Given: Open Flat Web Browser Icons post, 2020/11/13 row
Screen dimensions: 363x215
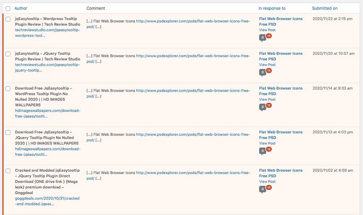Looking at the screenshot, I should [x=281, y=135].
